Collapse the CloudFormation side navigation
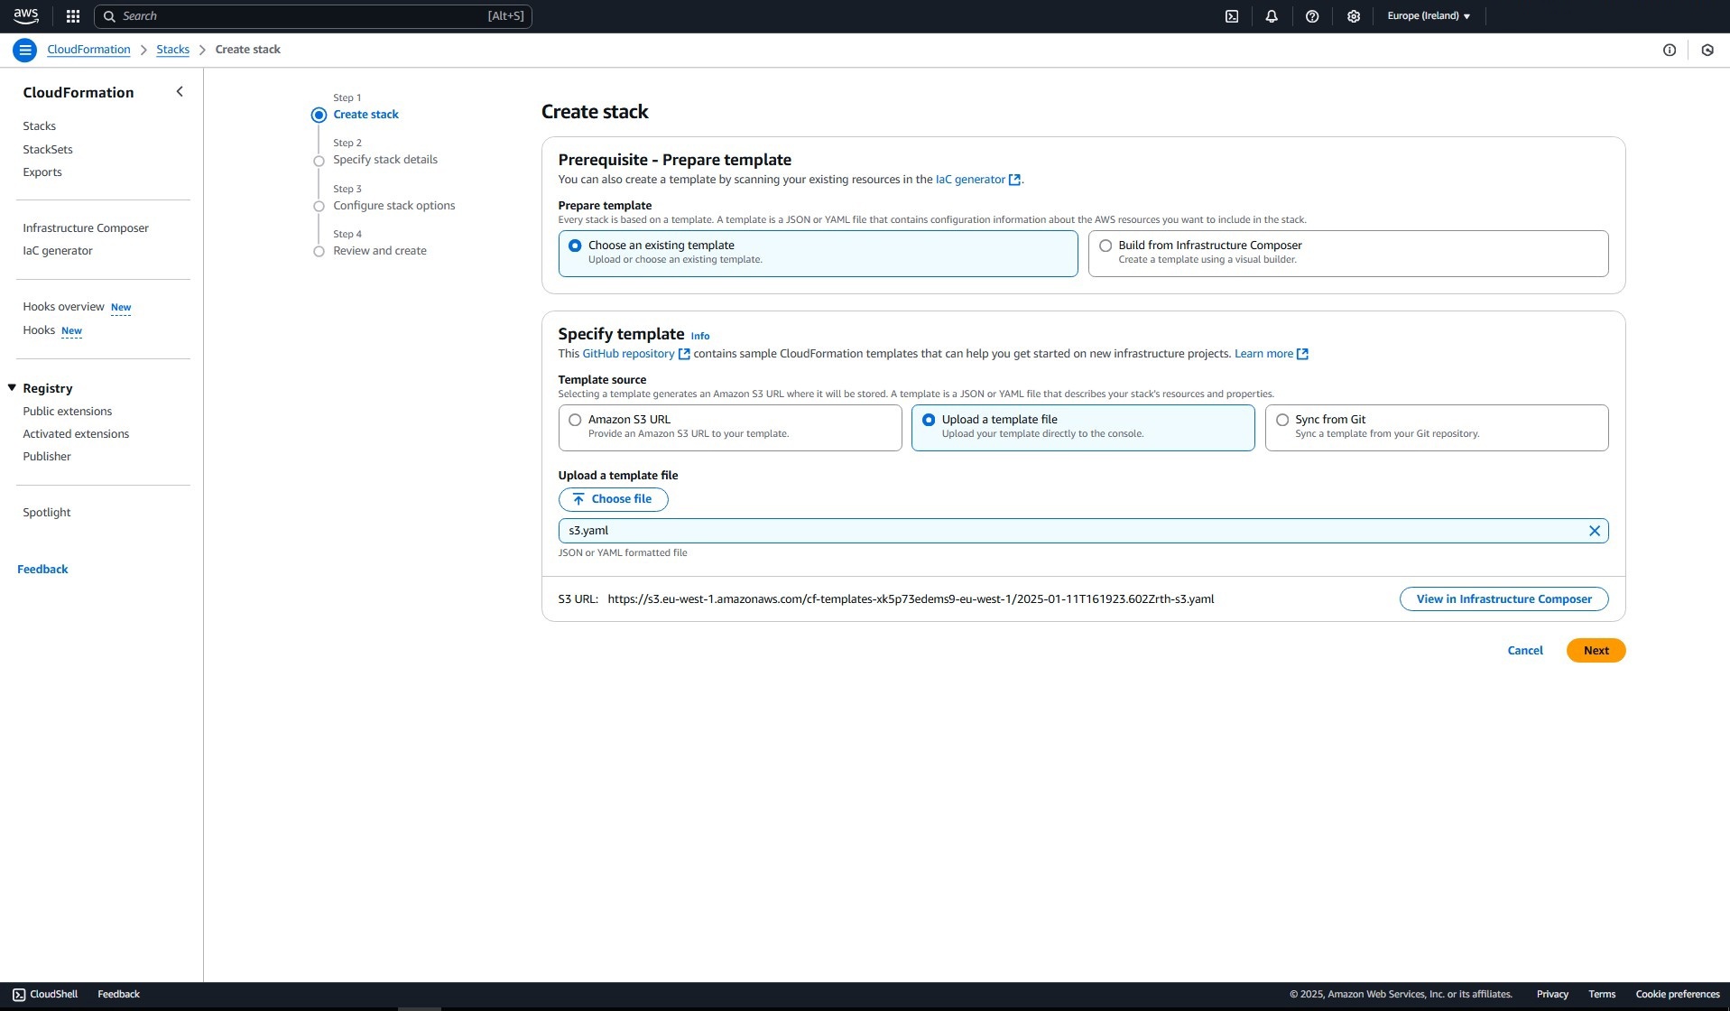The height and width of the screenshot is (1011, 1730). click(x=180, y=92)
